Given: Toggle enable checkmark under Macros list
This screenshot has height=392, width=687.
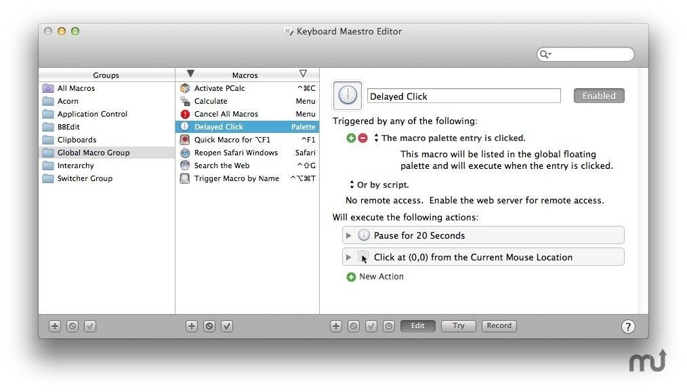Looking at the screenshot, I should point(227,326).
